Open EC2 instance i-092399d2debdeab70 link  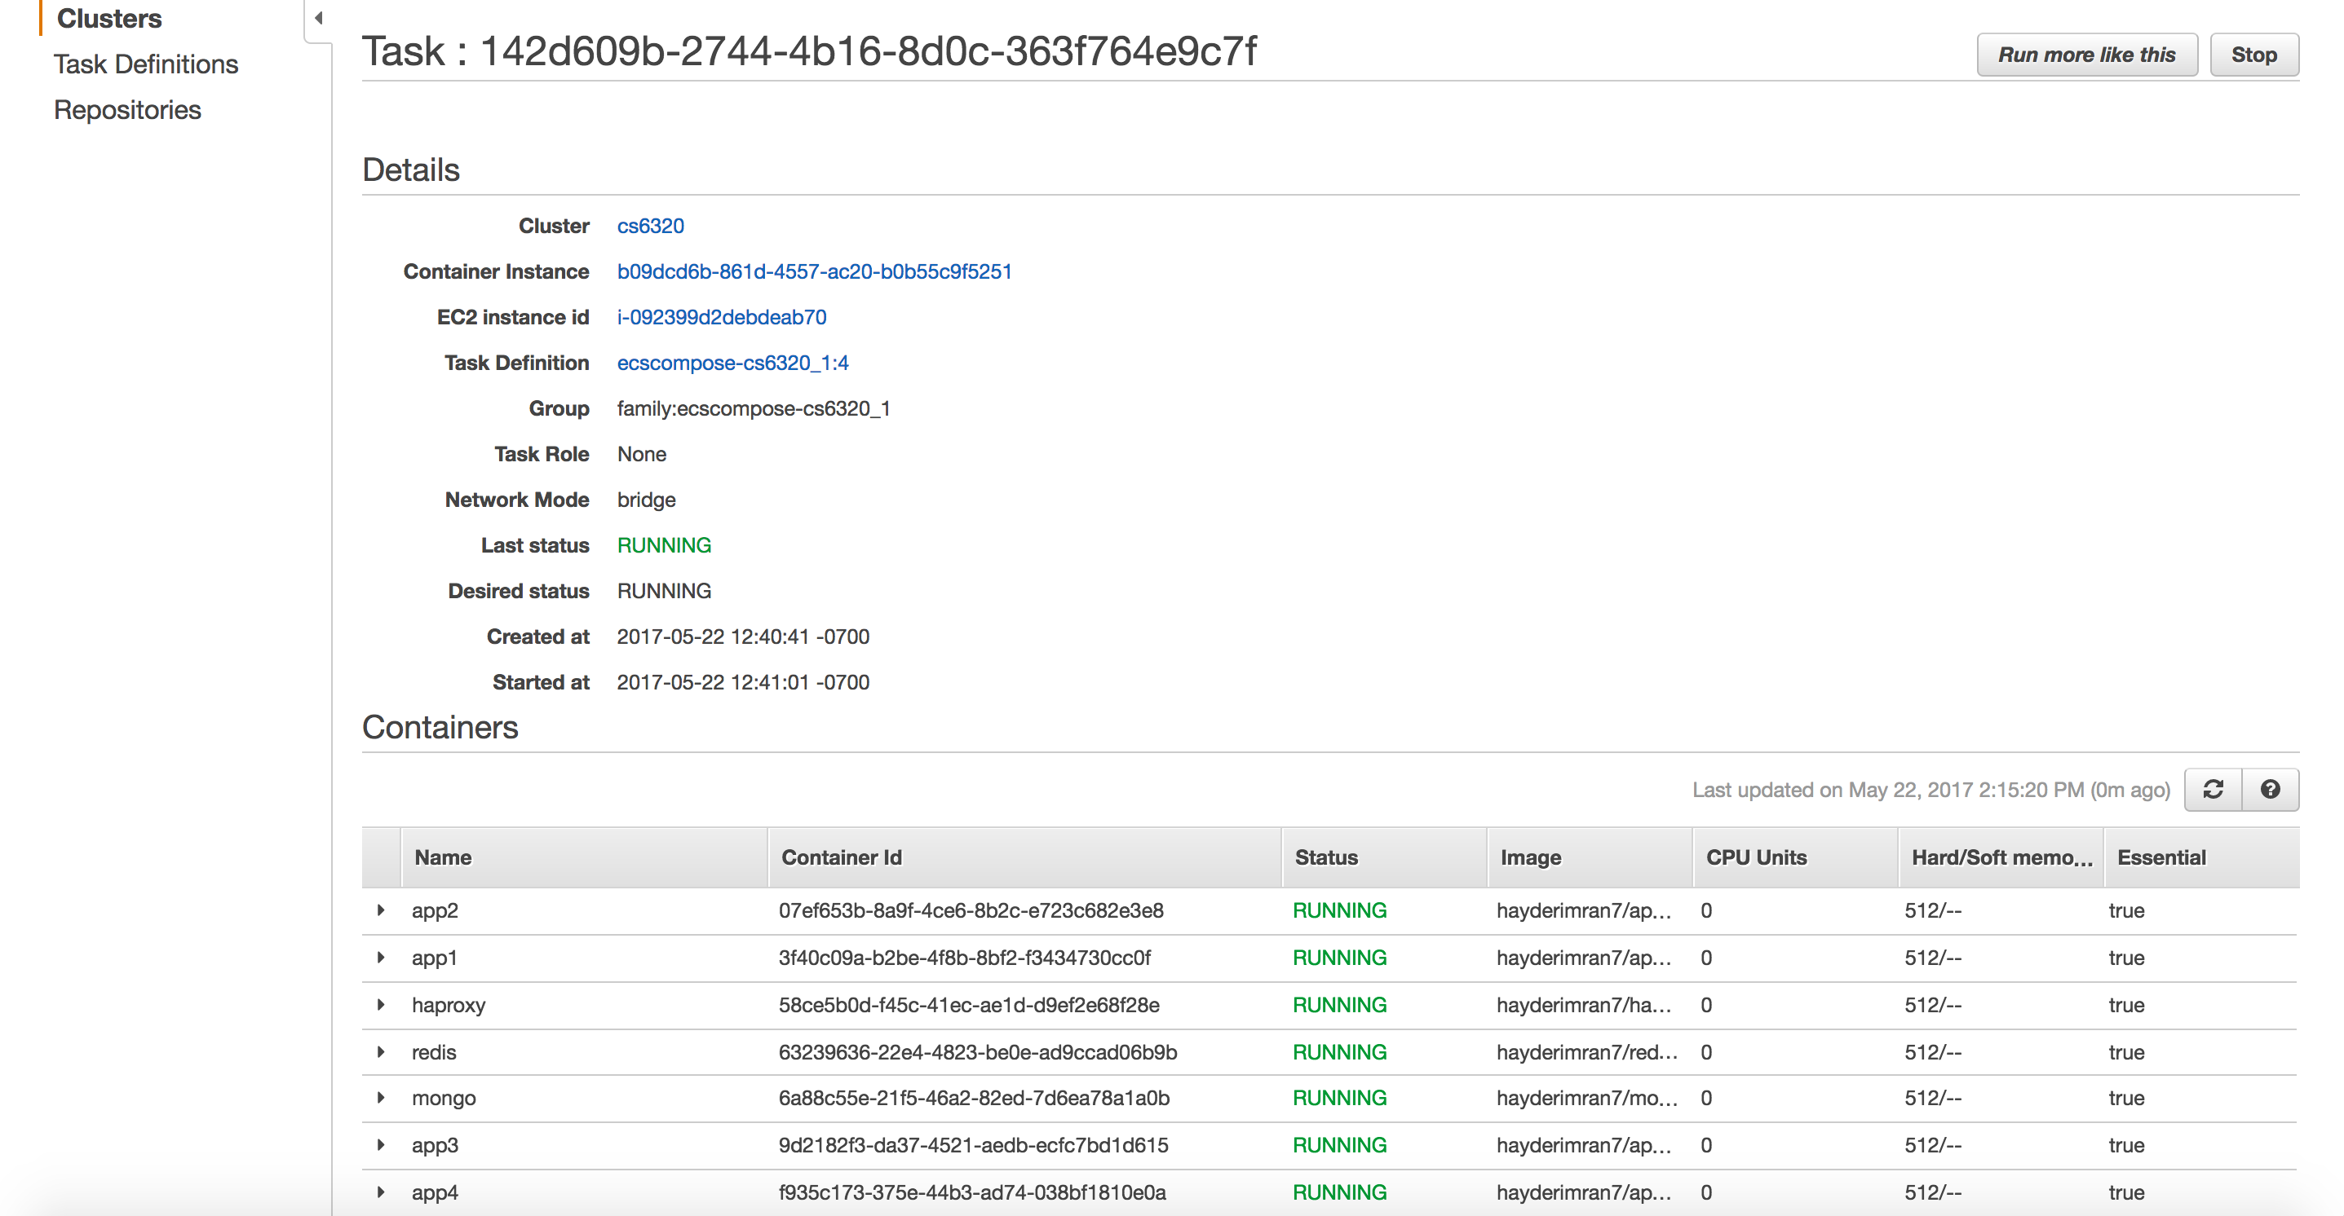[721, 316]
